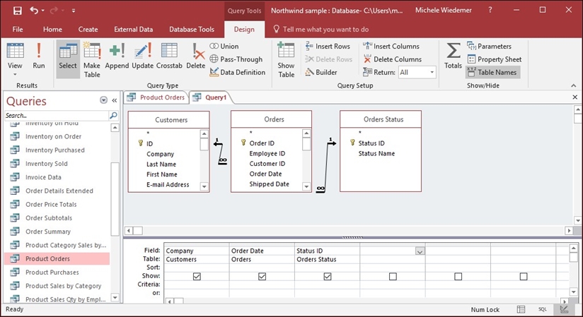The image size is (583, 317).
Task: Choose the Update query type
Action: (x=142, y=56)
